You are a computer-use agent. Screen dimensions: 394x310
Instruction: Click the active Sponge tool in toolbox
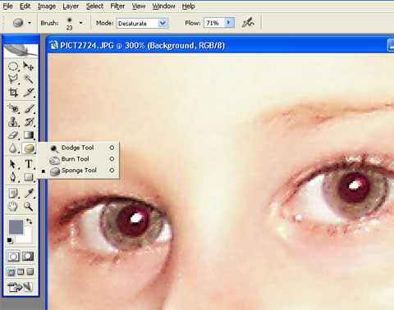point(29,148)
